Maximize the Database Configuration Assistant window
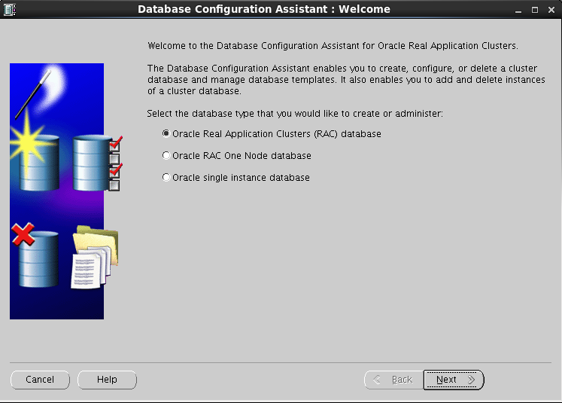562x403 pixels. pos(534,10)
